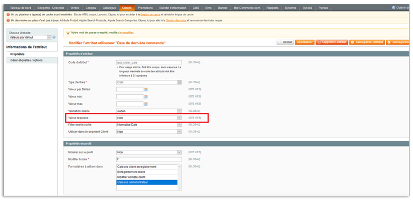The image size is (413, 200).
Task: Select Modifier compte client in list
Action: 147,177
